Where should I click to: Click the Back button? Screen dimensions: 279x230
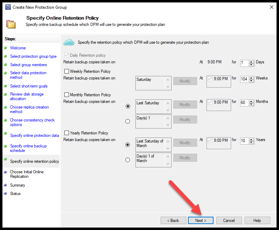[173, 221]
